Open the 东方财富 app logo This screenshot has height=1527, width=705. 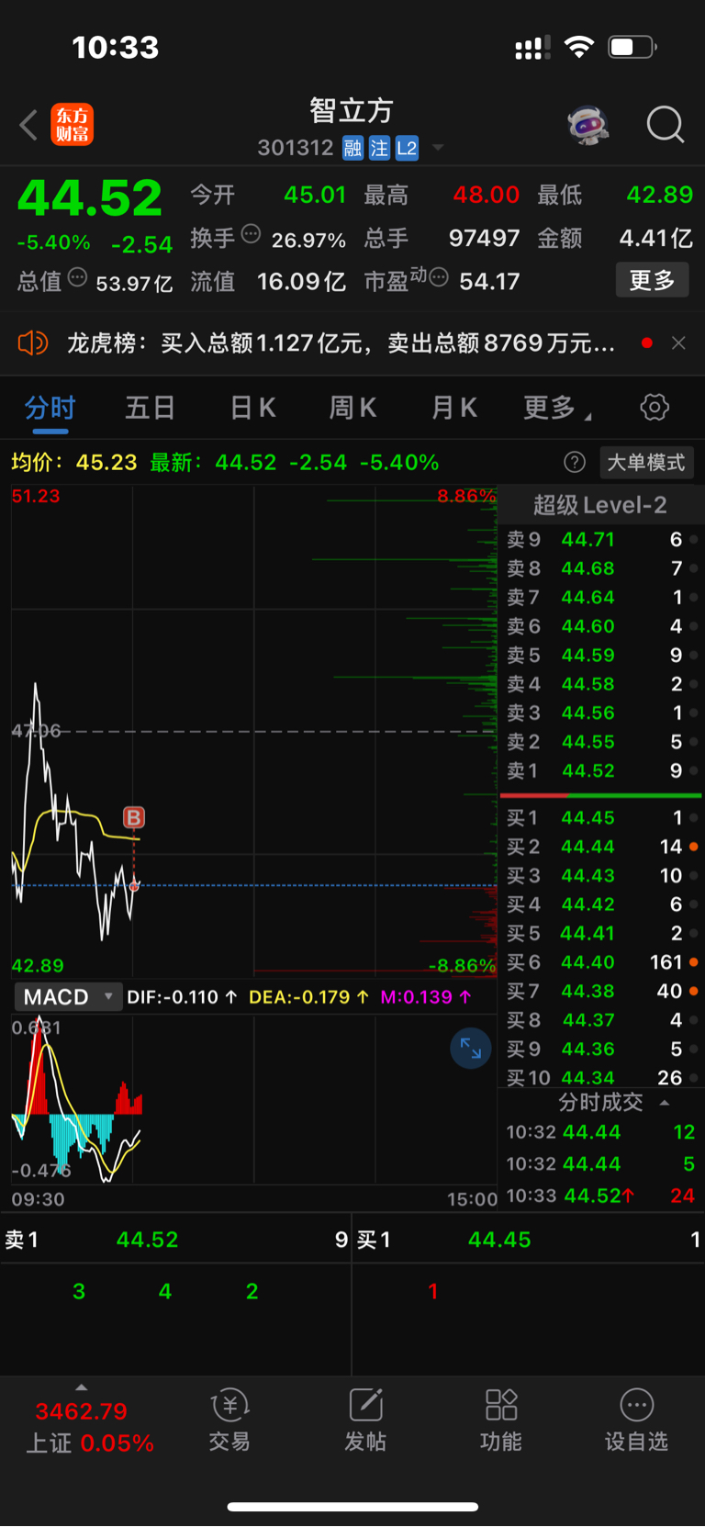72,125
